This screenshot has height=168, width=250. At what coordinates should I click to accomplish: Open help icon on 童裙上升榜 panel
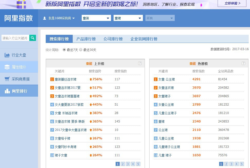(140, 63)
